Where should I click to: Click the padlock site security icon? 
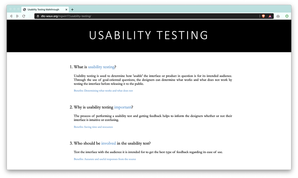pos(38,16)
